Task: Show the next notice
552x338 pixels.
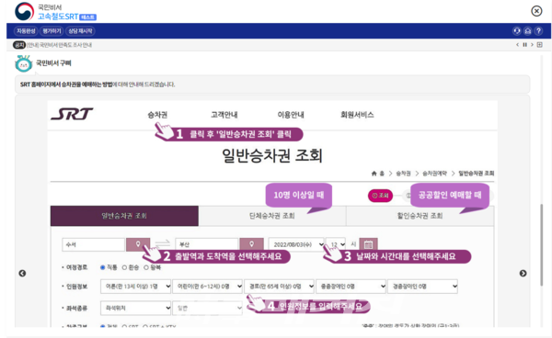Action: point(532,45)
